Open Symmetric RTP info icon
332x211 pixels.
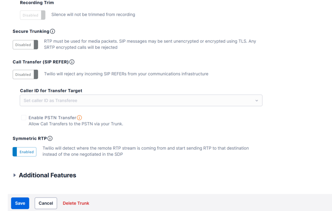coord(50,139)
